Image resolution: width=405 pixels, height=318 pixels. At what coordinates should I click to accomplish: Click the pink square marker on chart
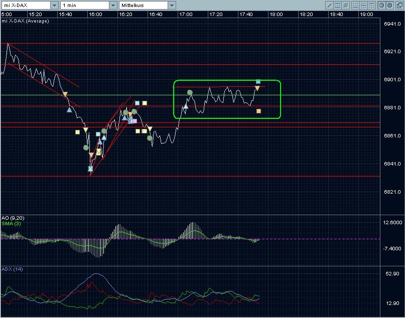coord(135,121)
